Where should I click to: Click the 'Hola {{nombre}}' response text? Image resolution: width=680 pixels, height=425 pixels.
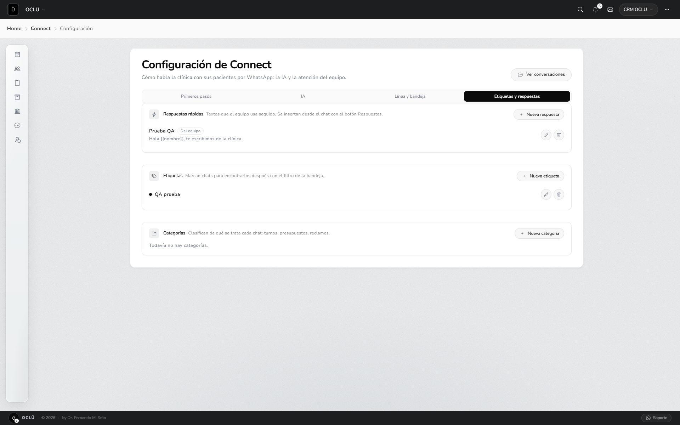(196, 139)
